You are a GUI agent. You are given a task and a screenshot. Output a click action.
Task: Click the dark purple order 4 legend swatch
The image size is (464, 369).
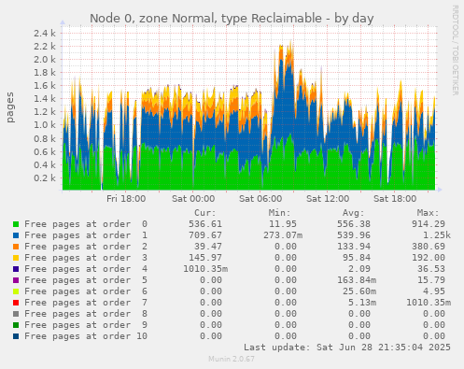click(x=16, y=269)
